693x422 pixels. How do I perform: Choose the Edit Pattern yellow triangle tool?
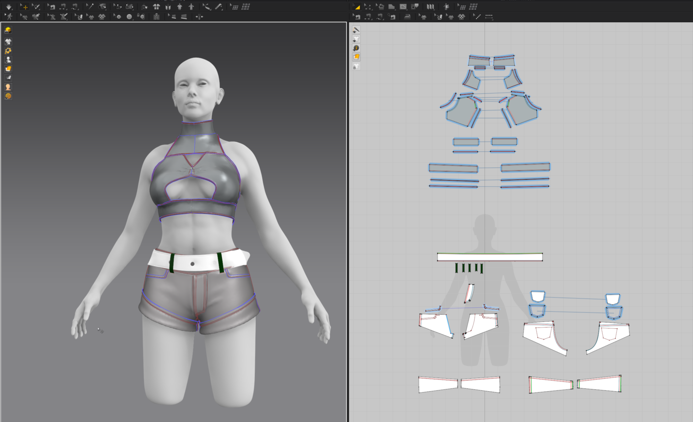357,7
